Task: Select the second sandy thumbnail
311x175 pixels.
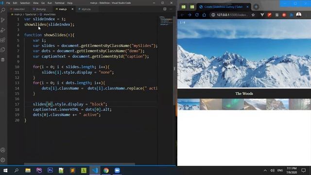Action: coord(210,105)
